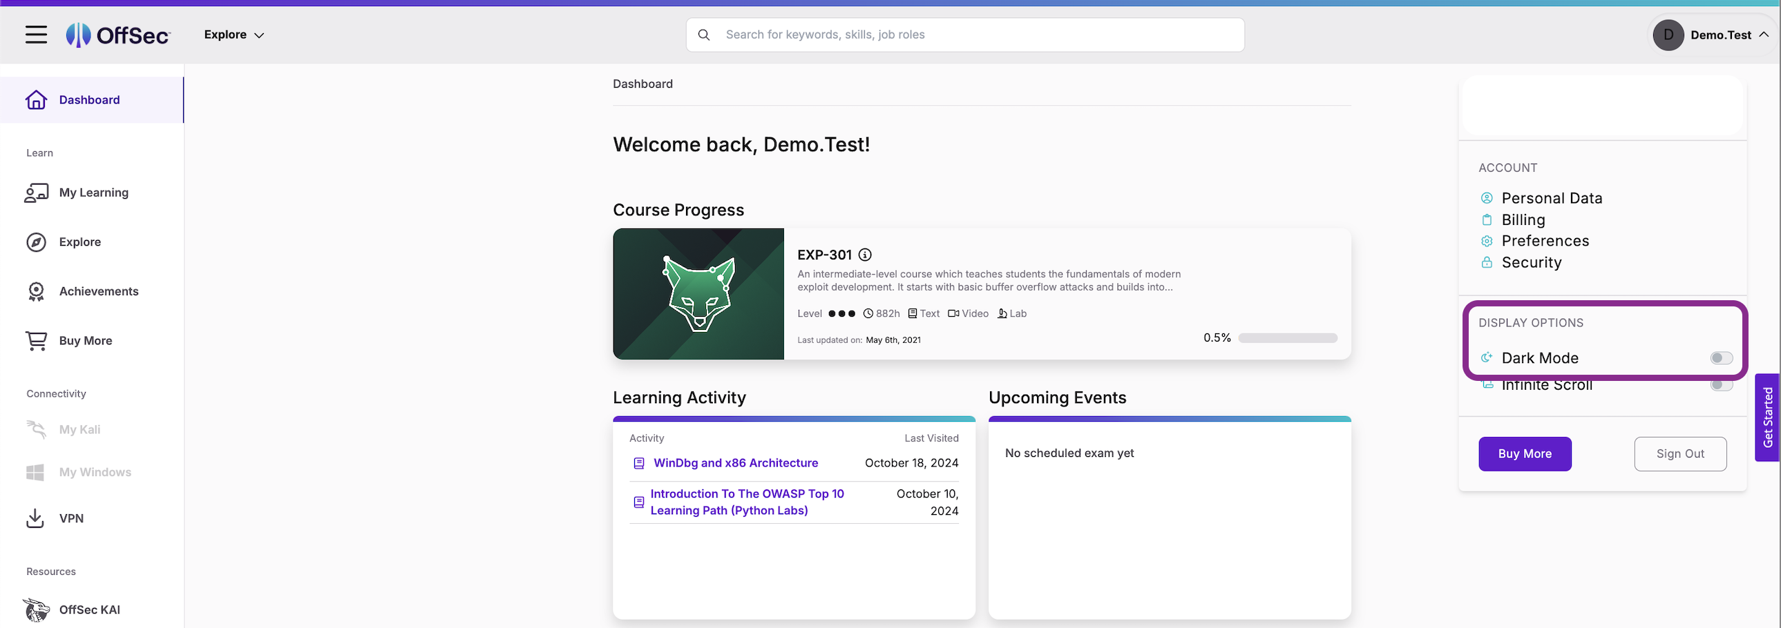Click the My Kali sidebar label
Viewport: 1781px width, 628px height.
(x=79, y=430)
